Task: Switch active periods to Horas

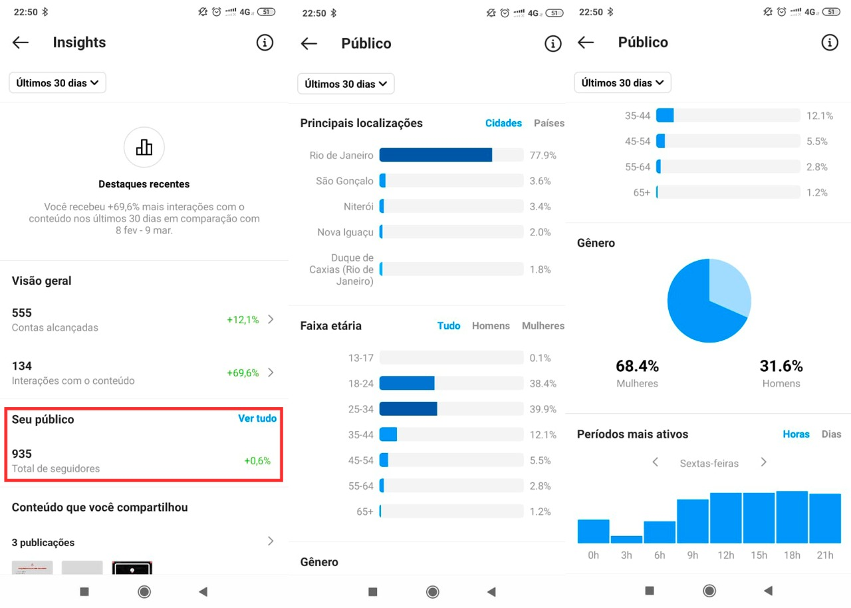Action: pyautogui.click(x=796, y=434)
